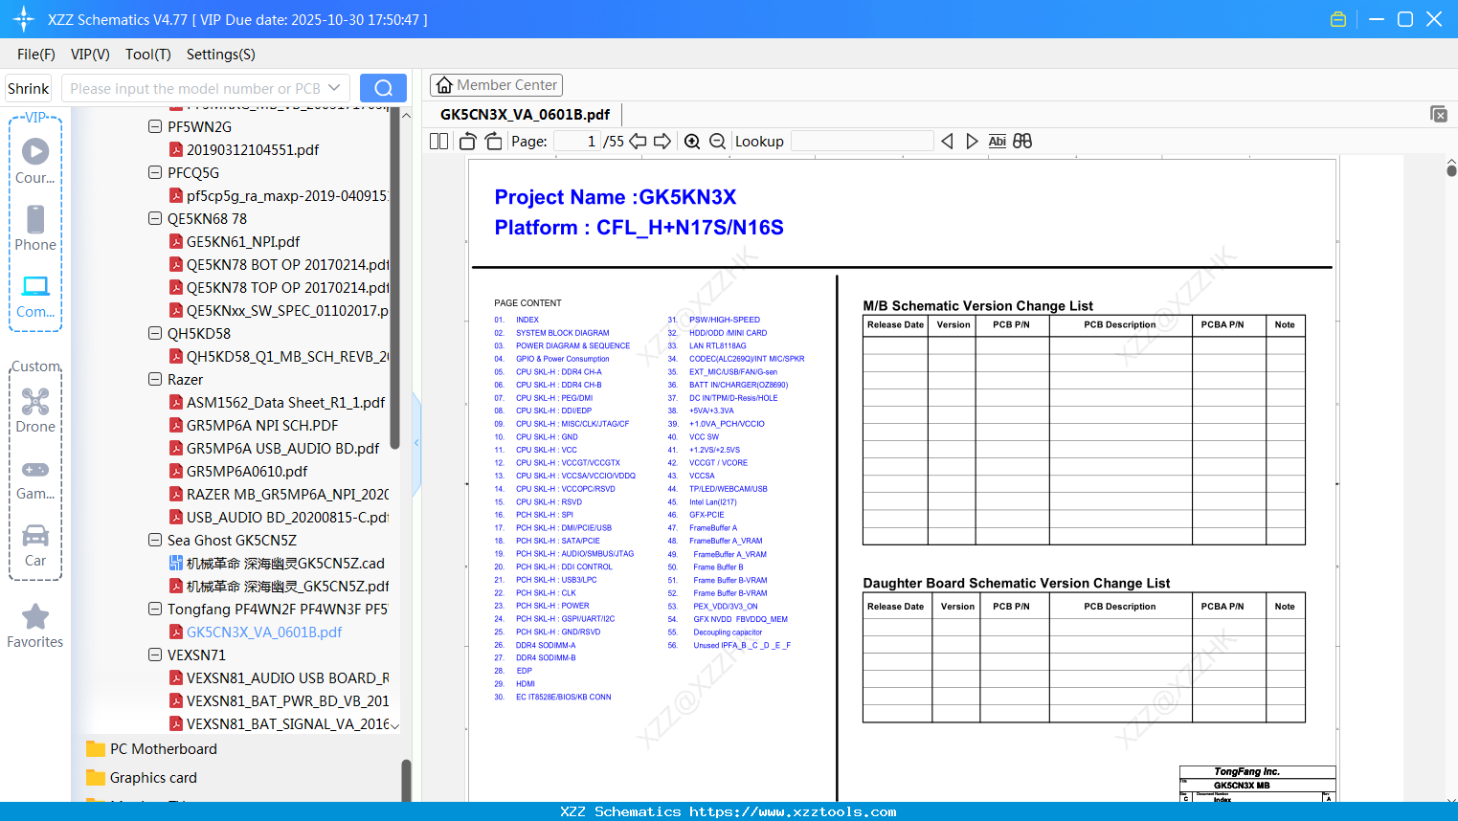Collapse the PF5WN2G folder
Screen dimensions: 1458x821
click(x=155, y=126)
